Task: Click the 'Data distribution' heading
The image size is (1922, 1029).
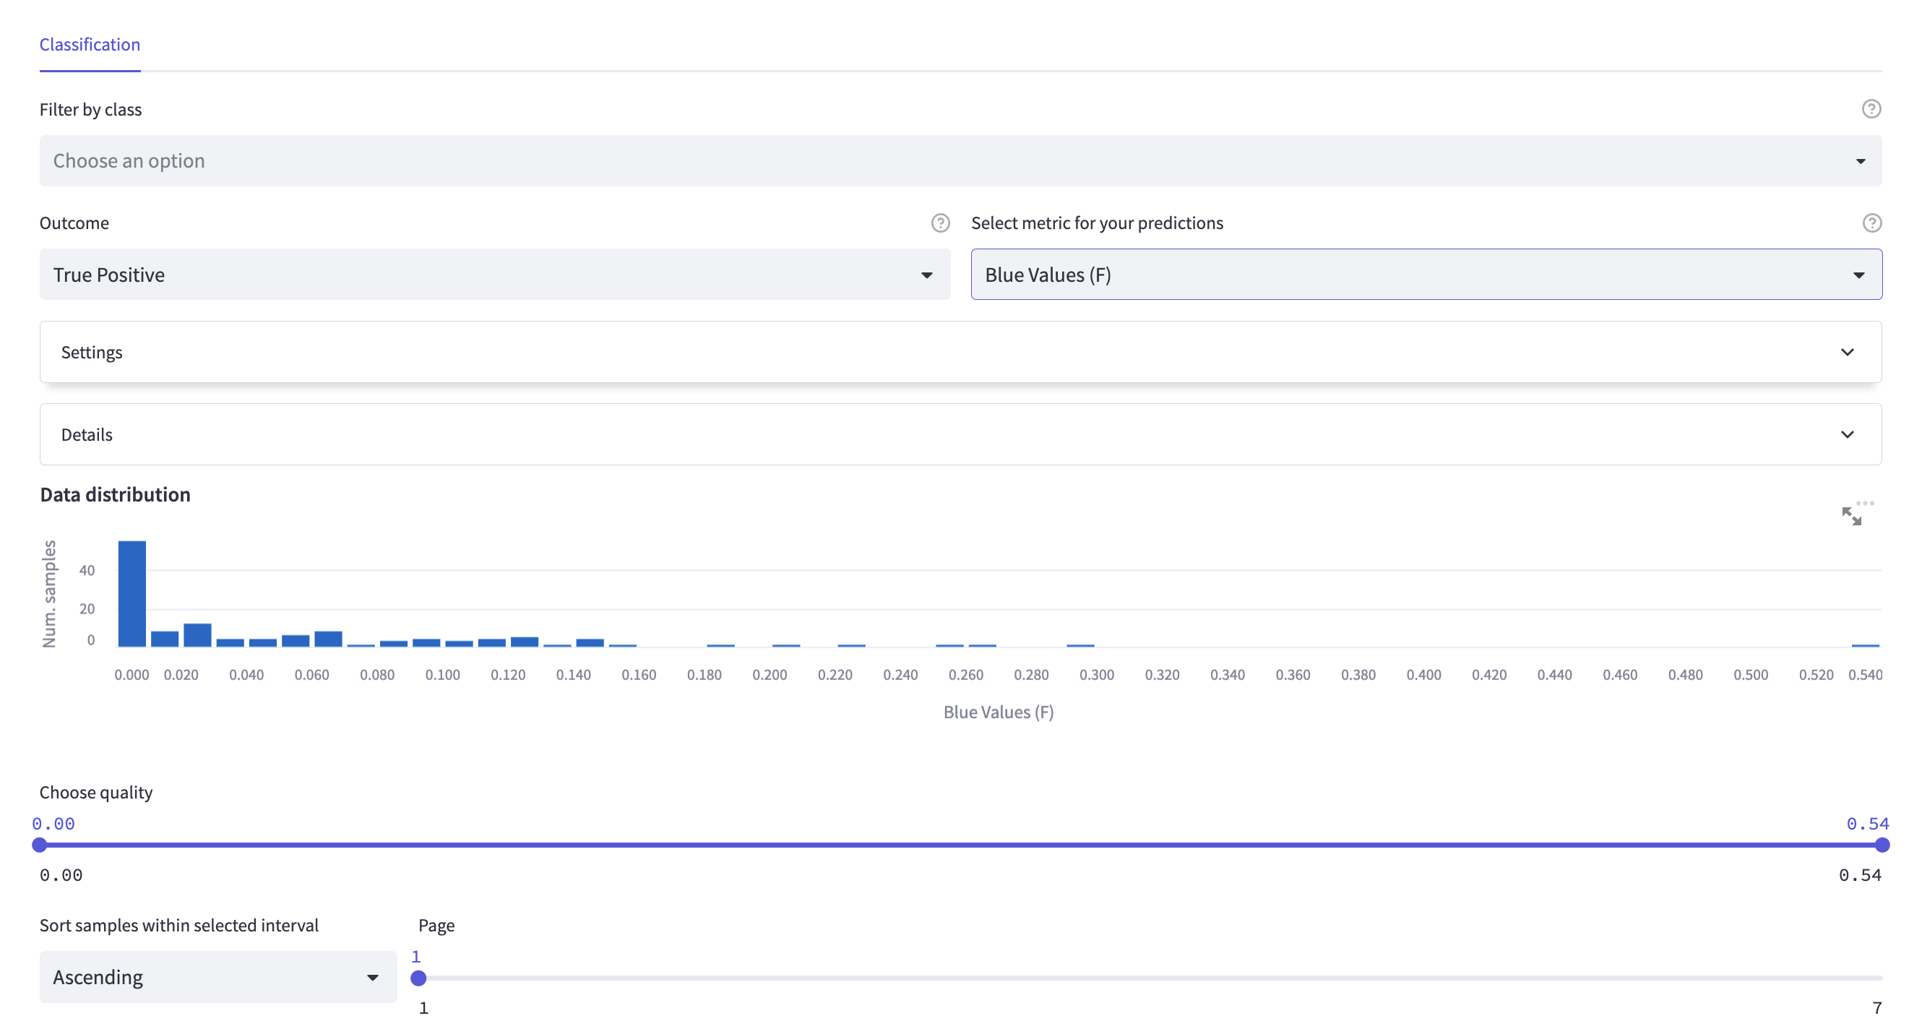Action: coord(115,495)
